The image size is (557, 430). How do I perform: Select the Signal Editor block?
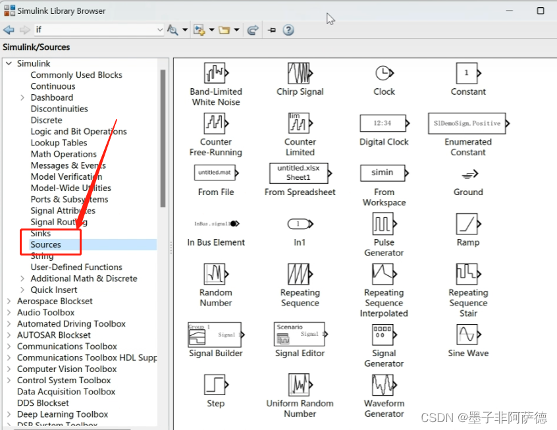coord(300,334)
